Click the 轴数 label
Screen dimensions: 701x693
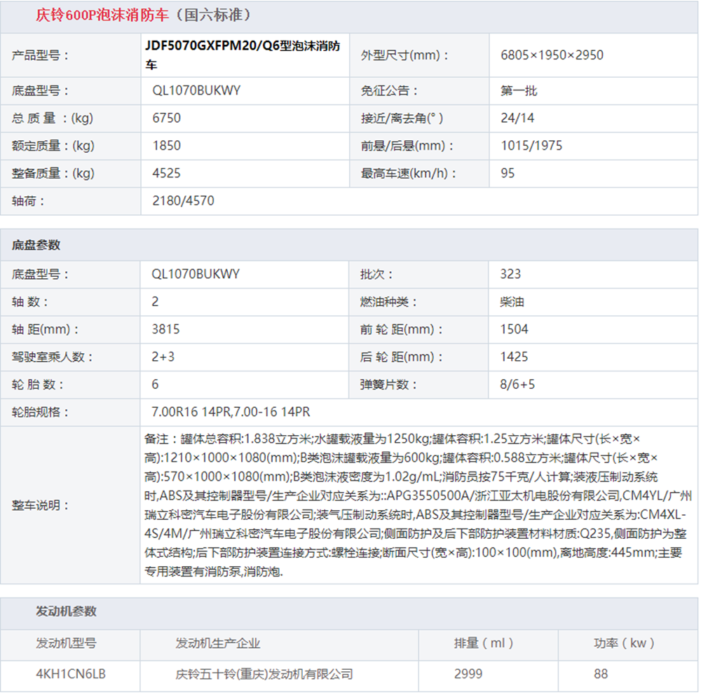pyautogui.click(x=30, y=302)
